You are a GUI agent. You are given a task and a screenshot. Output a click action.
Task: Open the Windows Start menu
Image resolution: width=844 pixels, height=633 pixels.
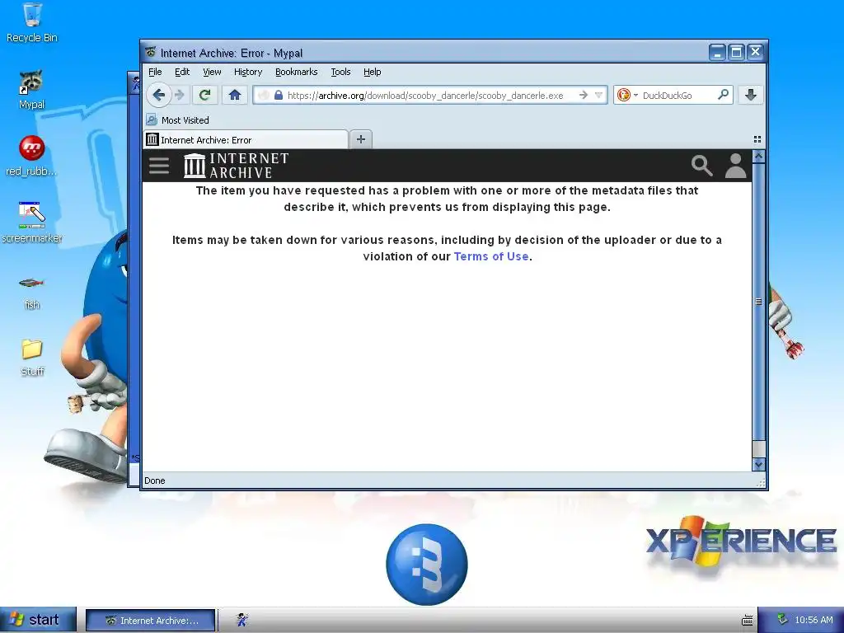tap(38, 620)
